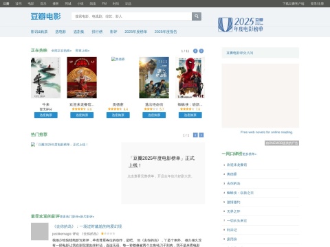Click 'Free web novels for online reading' ad link
This screenshot has width=330, height=247.
pos(266,132)
